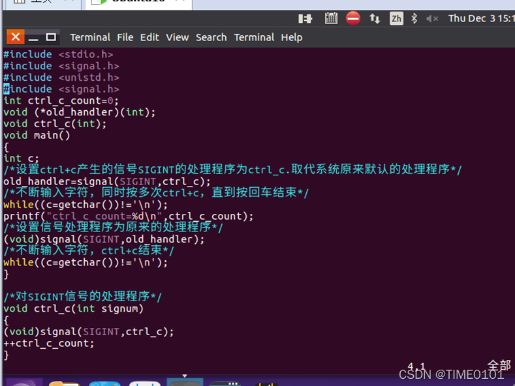Click the 'void ctrl_c(int signum)' line

[x=73, y=308]
